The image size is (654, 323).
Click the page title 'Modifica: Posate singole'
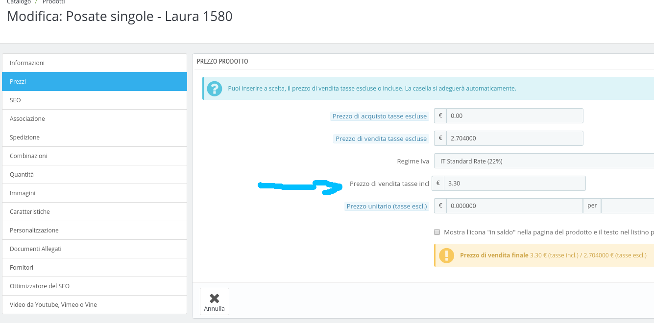[120, 17]
